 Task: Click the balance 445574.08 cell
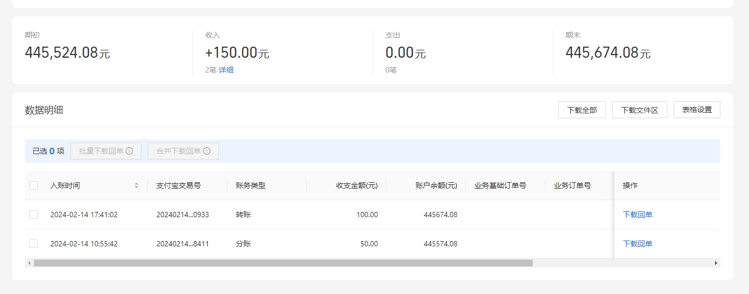pos(440,244)
